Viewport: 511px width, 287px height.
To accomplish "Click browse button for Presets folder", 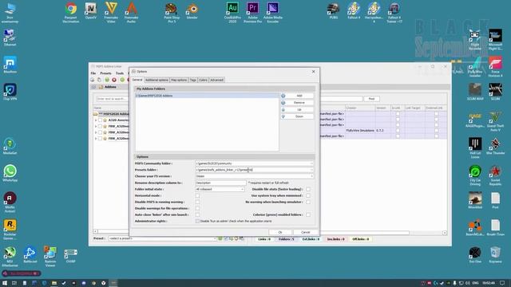I will click(311, 170).
